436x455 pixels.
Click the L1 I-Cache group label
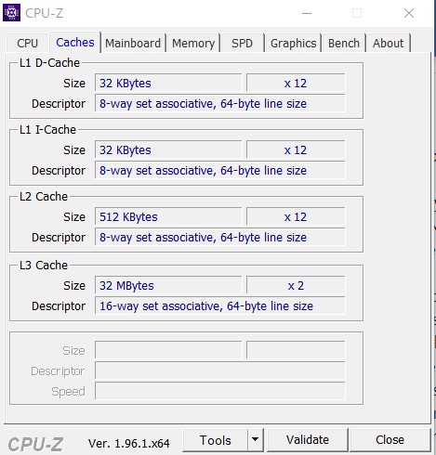[x=47, y=130]
